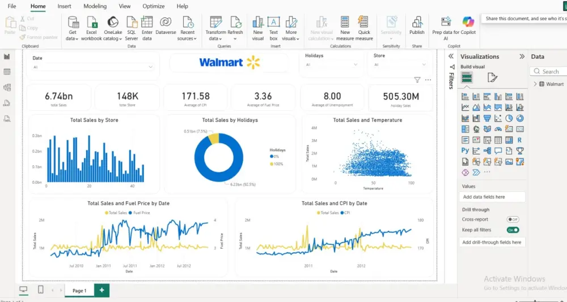The image size is (567, 302).
Task: Open the Holidays slicer dropdown
Action: [x=356, y=64]
